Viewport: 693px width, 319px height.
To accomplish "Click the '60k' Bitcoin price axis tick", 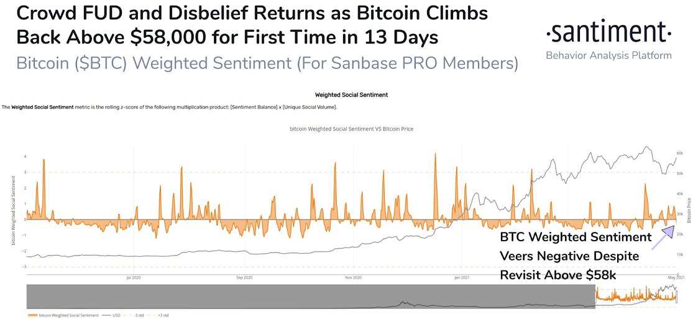I will pyautogui.click(x=682, y=153).
